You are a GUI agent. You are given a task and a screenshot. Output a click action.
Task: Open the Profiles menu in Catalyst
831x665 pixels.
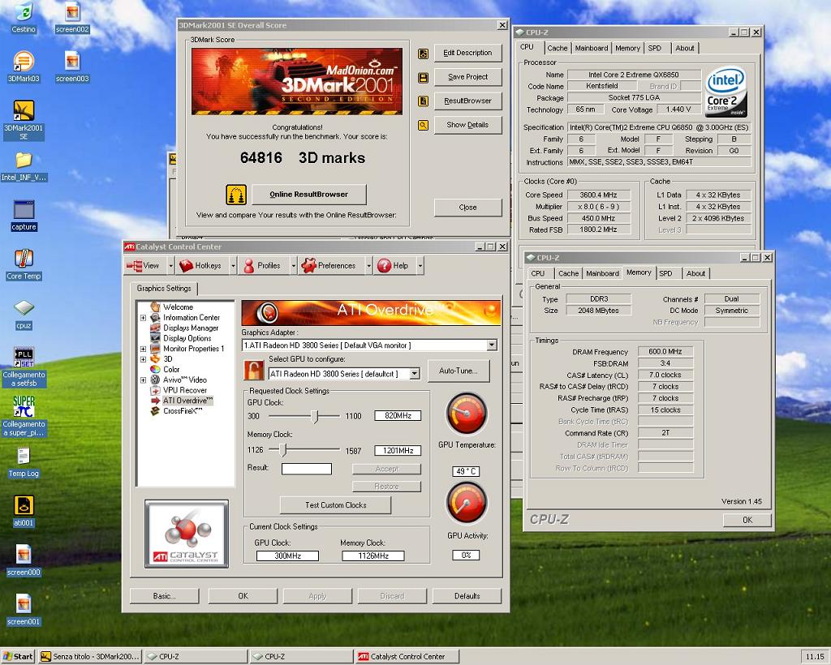(262, 266)
